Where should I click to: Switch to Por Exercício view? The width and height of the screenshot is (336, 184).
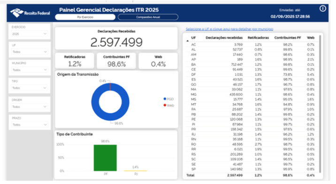click(x=85, y=17)
